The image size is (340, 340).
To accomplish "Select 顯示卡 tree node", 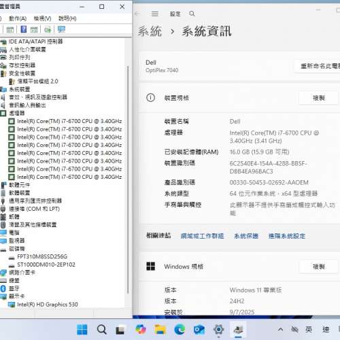I will (17, 296).
